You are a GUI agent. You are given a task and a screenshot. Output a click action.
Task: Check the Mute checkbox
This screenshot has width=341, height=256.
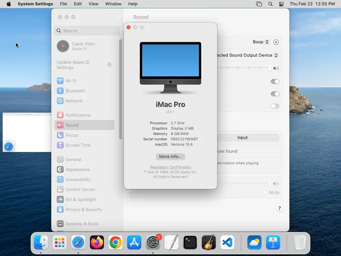(265, 192)
